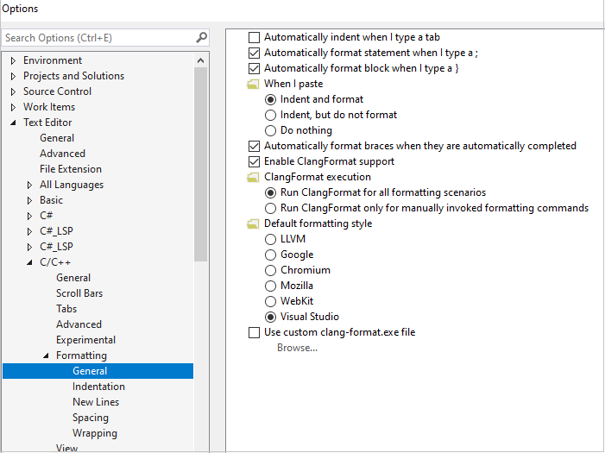Expand the Work Items node arrow
The image size is (605, 453).
pyautogui.click(x=13, y=107)
